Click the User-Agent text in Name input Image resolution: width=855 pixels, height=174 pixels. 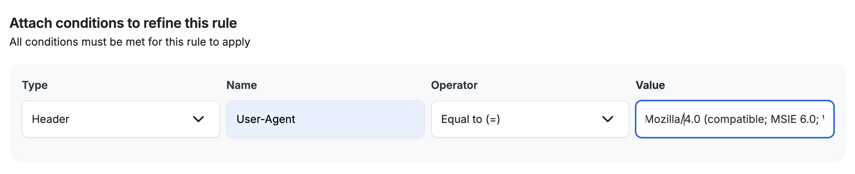265,119
